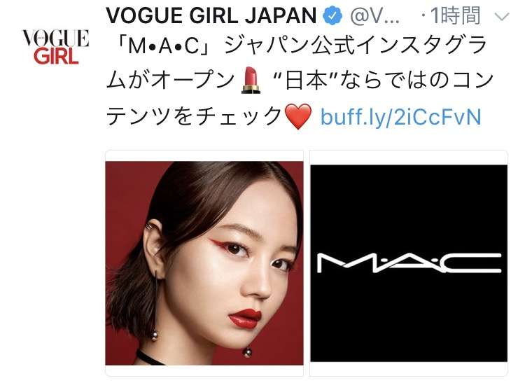Open the truncated @V... handle

coord(374,16)
